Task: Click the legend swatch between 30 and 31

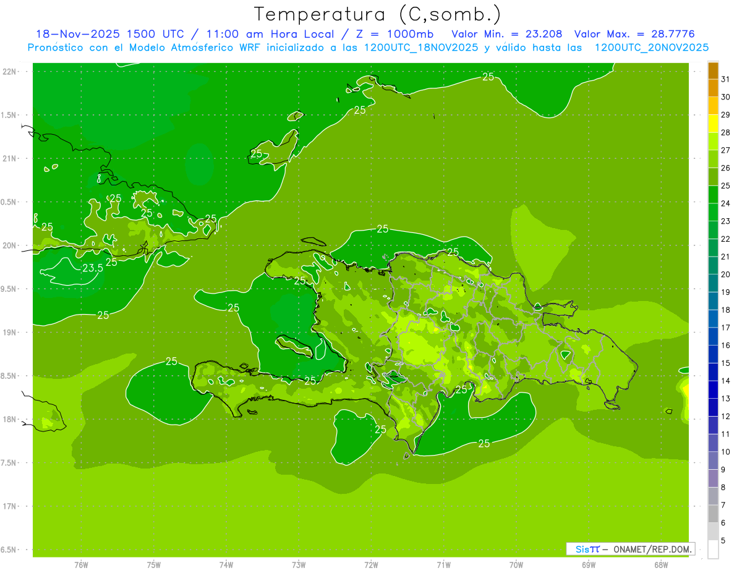Action: pos(713,88)
